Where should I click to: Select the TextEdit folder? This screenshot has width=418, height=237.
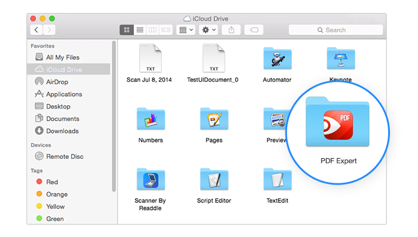[x=277, y=179]
